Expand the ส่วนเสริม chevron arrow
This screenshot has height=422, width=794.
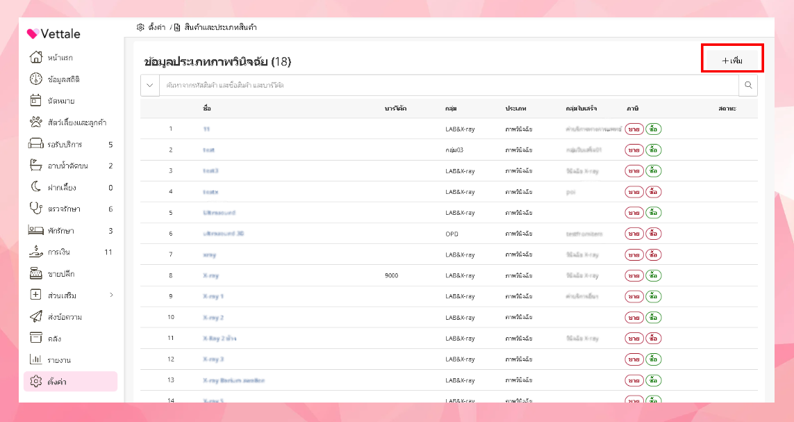click(111, 295)
